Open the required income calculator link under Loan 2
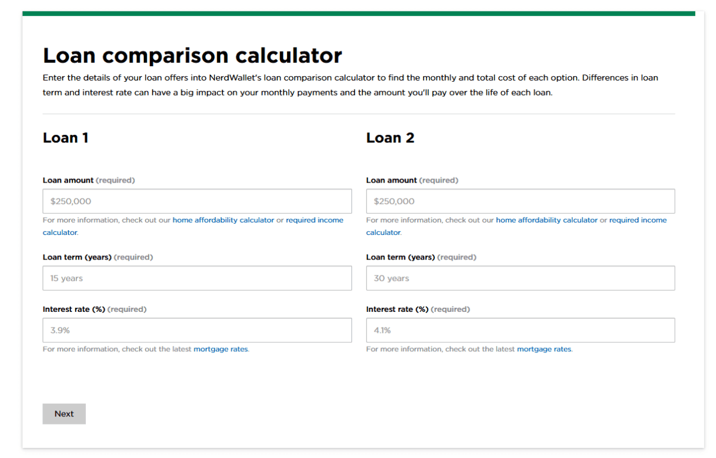Viewport: 716px width, 458px height. coord(638,219)
